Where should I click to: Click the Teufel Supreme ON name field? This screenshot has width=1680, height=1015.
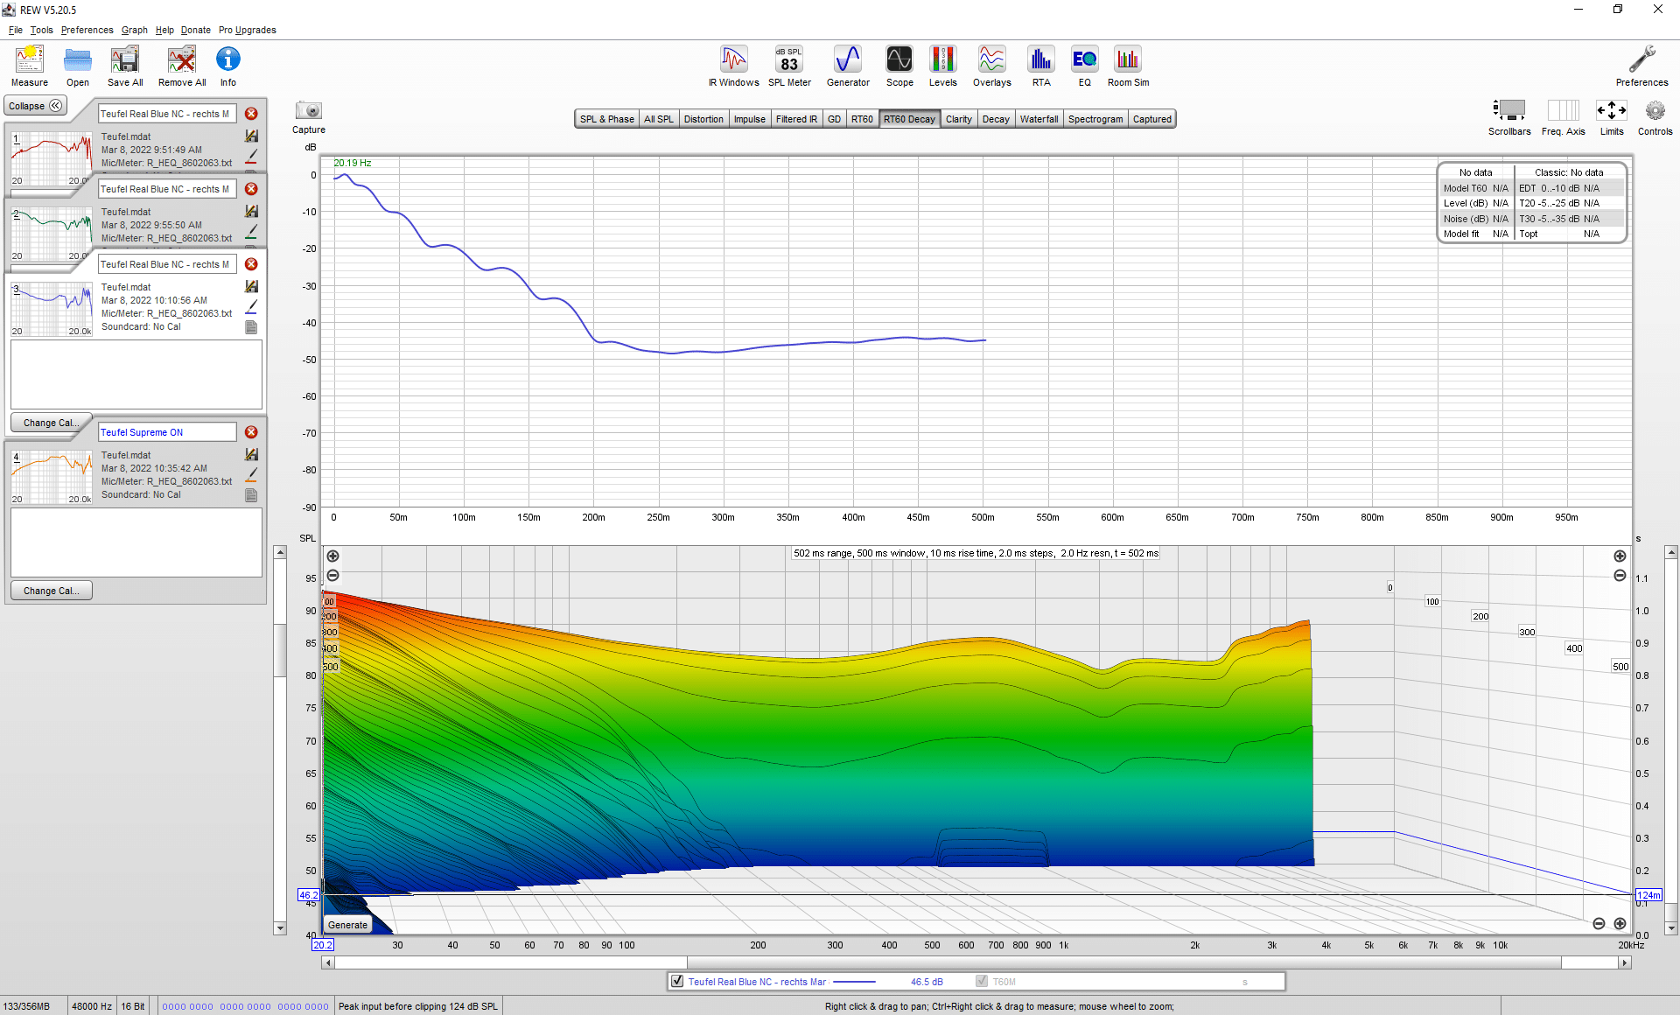167,432
